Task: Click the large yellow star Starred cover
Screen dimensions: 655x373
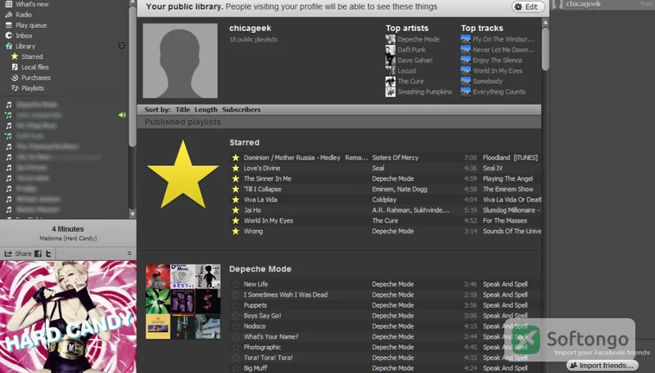Action: 183,174
